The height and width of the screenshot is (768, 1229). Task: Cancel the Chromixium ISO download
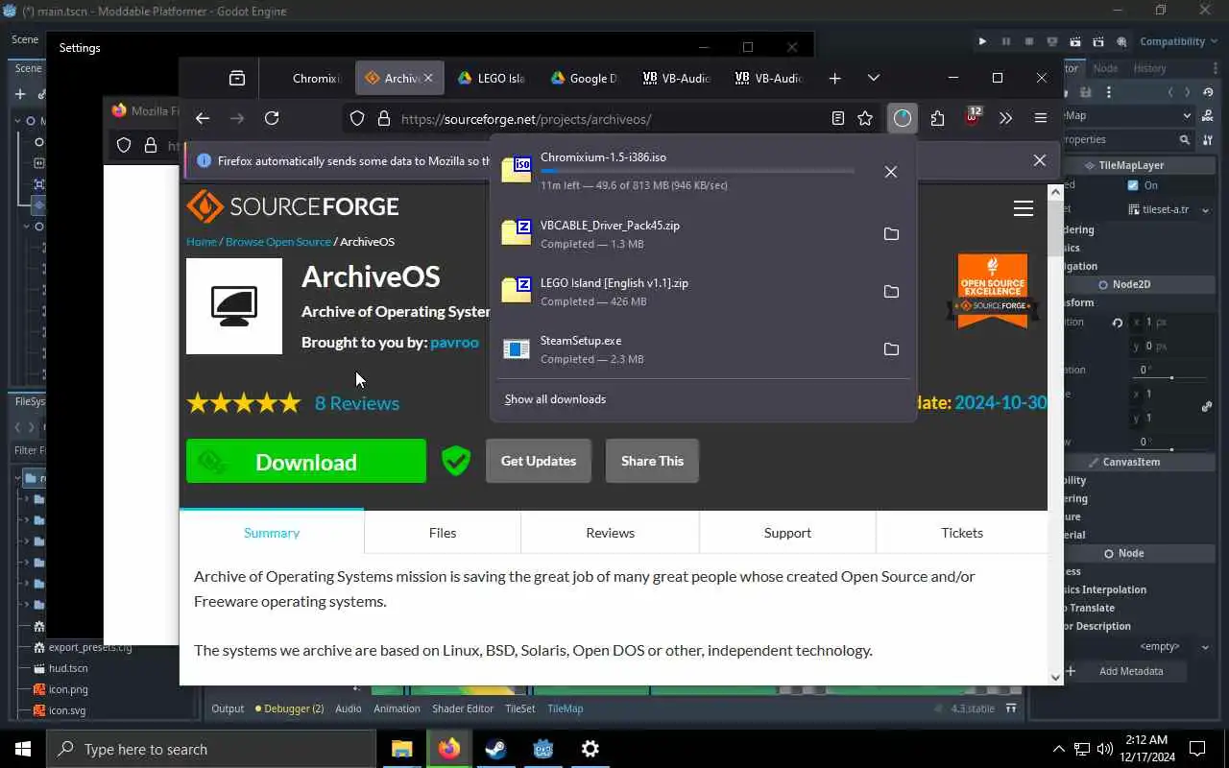[891, 172]
